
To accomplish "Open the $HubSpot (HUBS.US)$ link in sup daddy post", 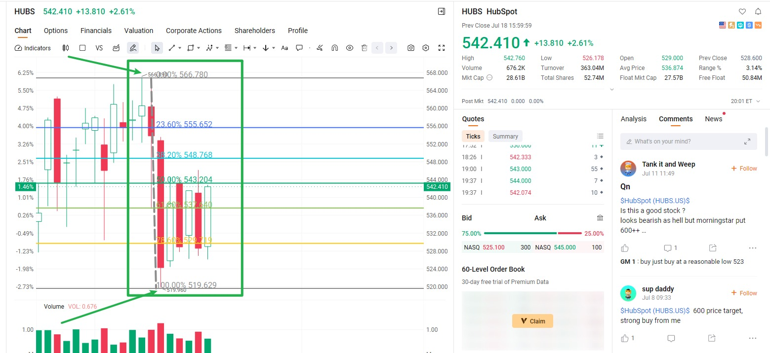I will (x=655, y=311).
